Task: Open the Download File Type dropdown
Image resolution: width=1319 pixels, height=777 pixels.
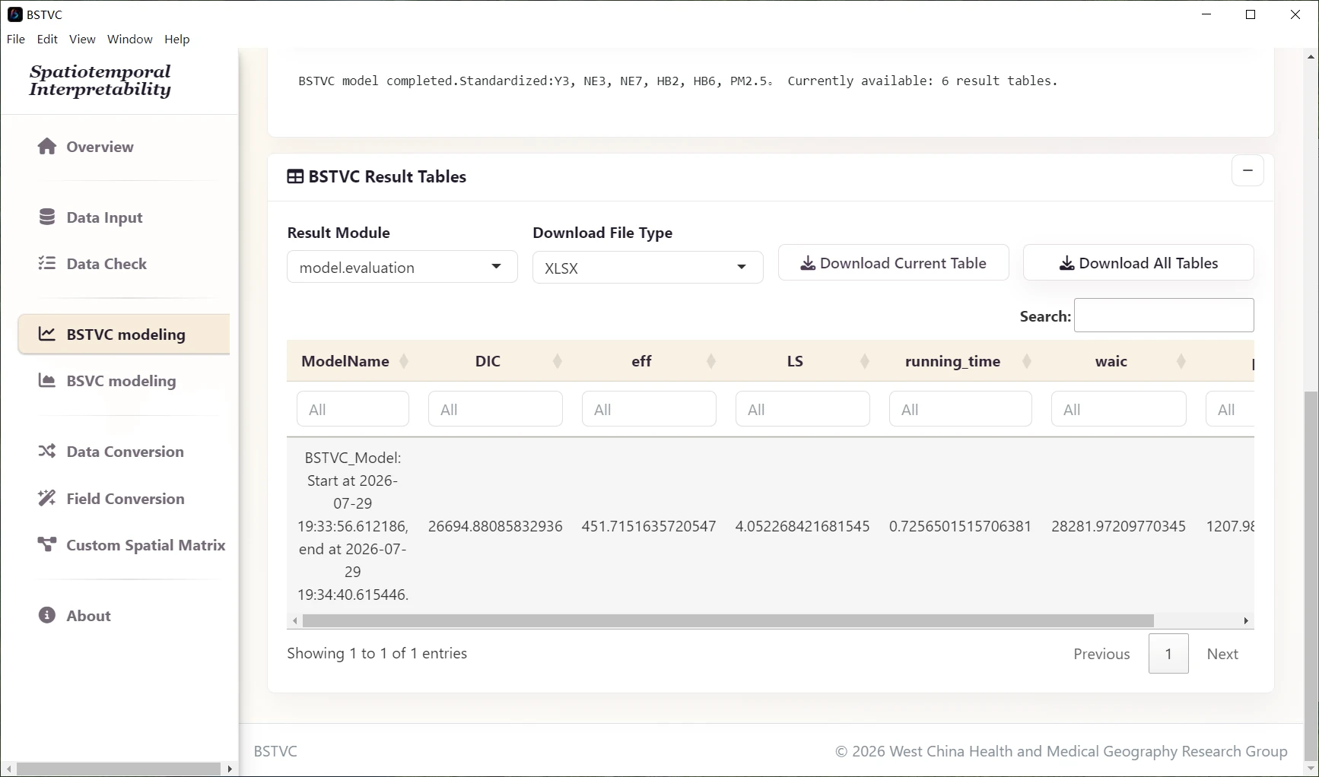Action: (x=648, y=268)
